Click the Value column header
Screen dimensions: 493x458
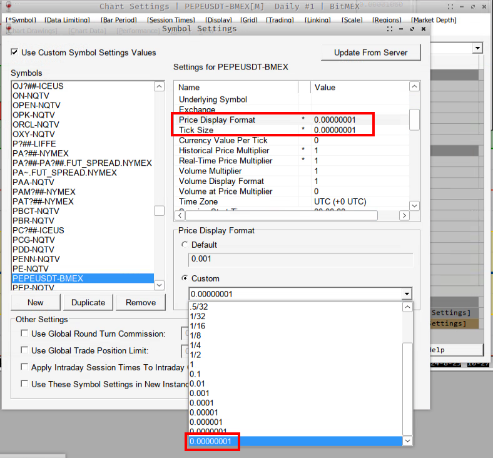(x=360, y=88)
